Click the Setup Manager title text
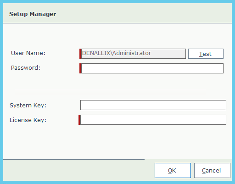 coord(33,14)
